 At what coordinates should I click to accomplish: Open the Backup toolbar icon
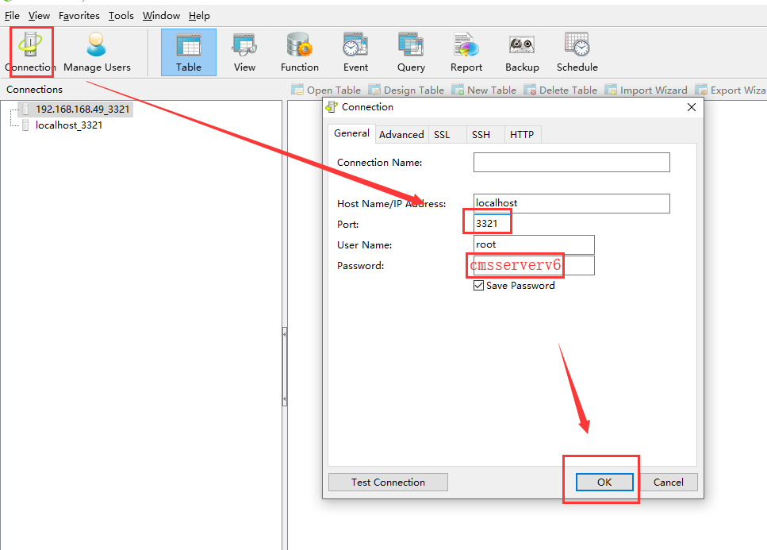point(522,52)
